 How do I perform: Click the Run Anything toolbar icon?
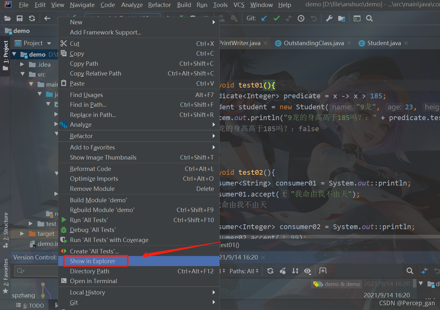pos(357,18)
